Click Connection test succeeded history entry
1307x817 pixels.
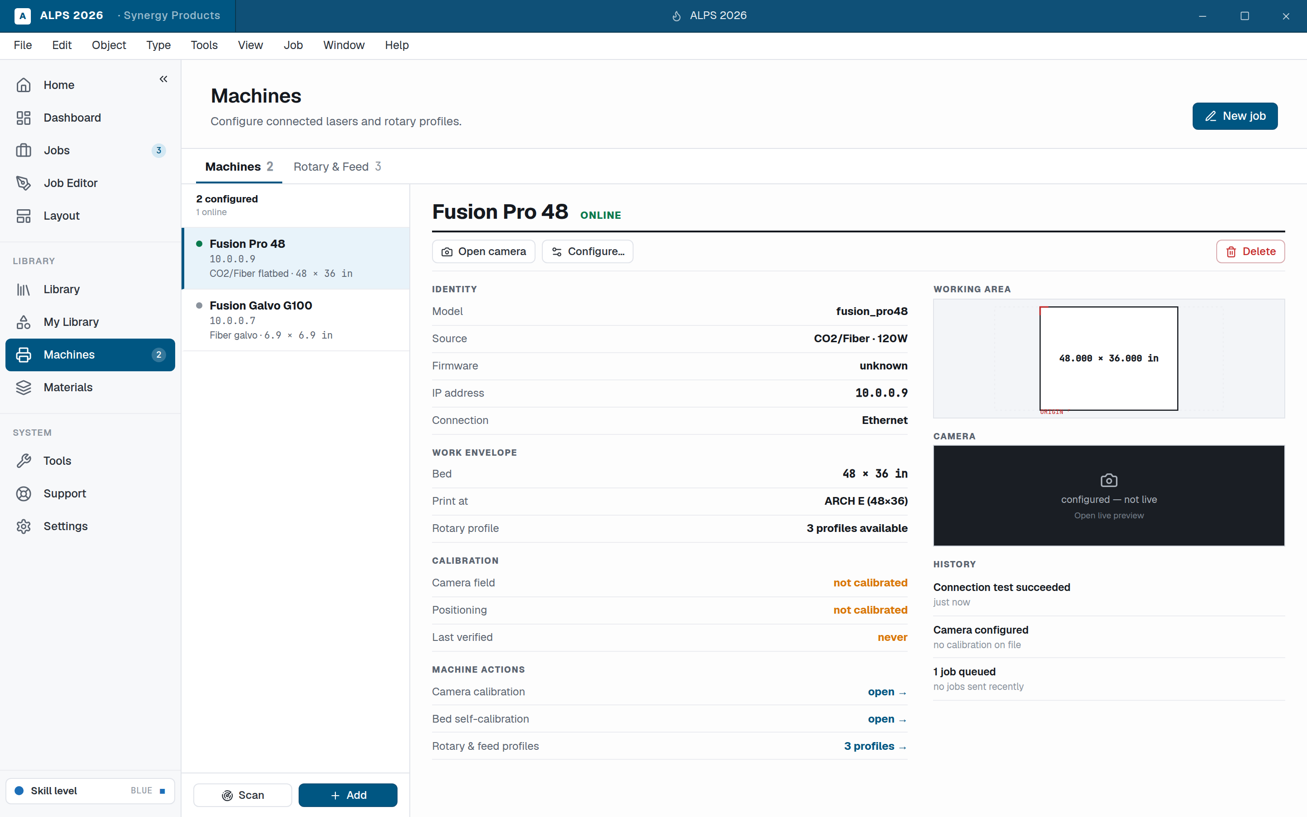[x=1109, y=594]
